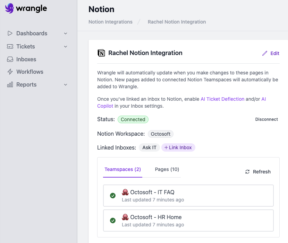288x243 pixels.
Task: Go to Notion Integrations breadcrumb
Action: click(x=110, y=22)
